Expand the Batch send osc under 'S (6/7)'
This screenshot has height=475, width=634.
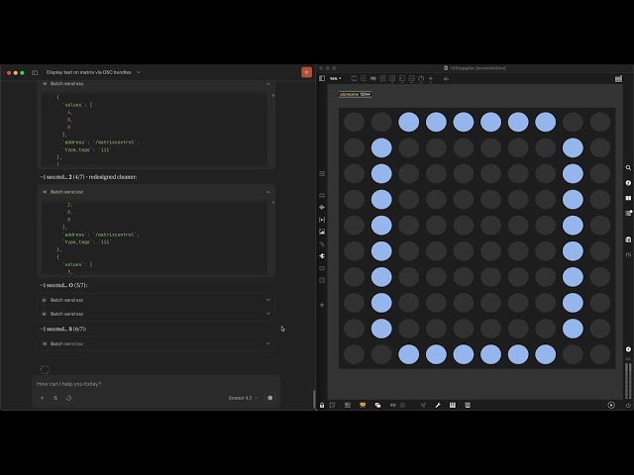tap(157, 343)
